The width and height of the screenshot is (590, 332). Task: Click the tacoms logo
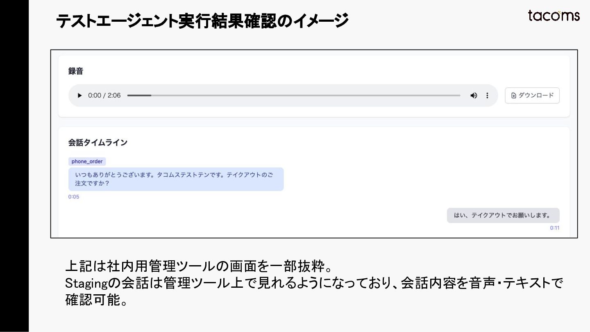click(x=554, y=16)
